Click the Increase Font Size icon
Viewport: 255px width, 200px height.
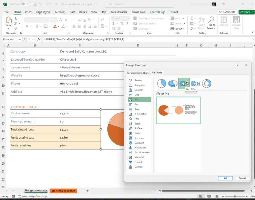pyautogui.click(x=61, y=20)
